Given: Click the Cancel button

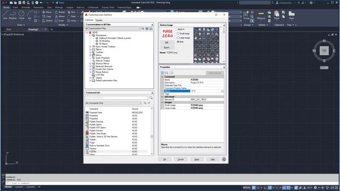Looking at the screenshot, I should point(181,159).
